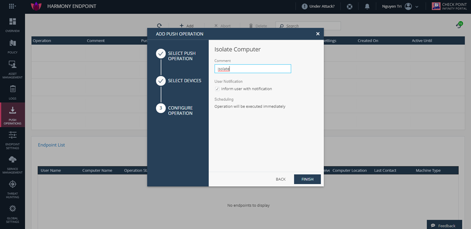471x229 pixels.
Task: Sort by User Name column header
Action: tap(51, 170)
